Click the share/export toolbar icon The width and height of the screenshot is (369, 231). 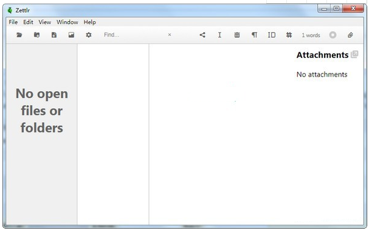(x=202, y=35)
